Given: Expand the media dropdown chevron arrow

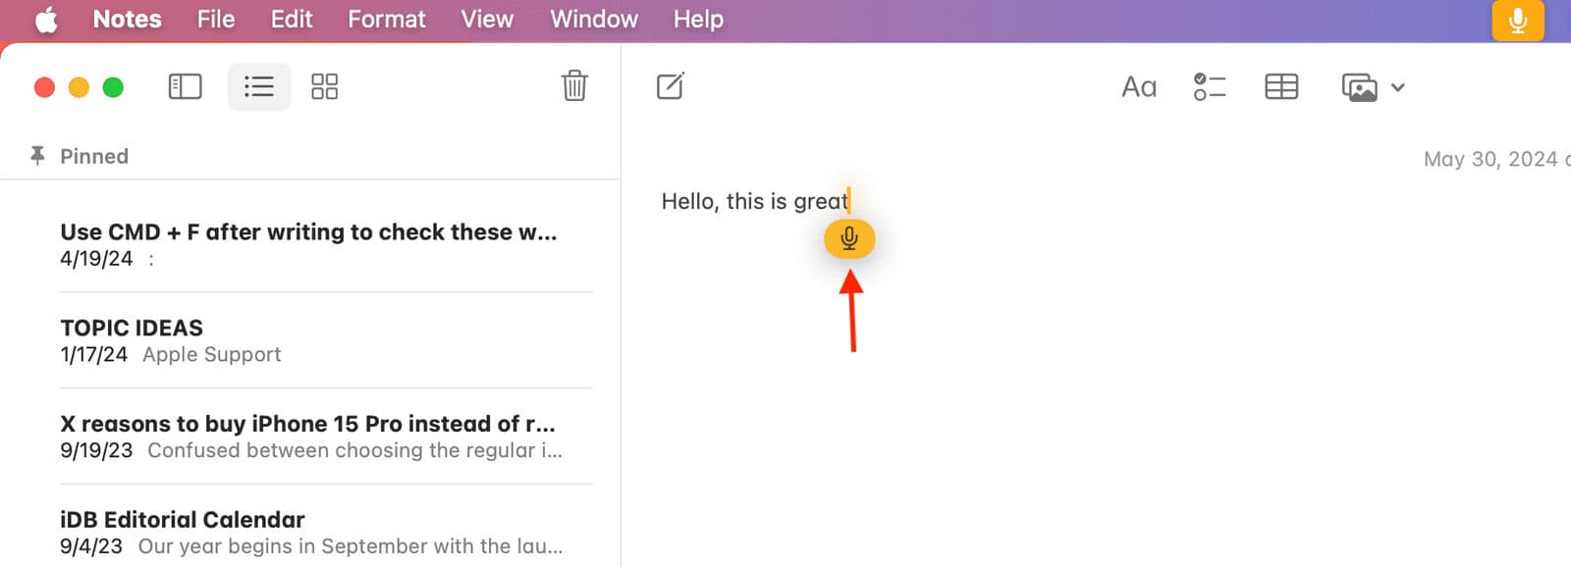Looking at the screenshot, I should [x=1398, y=87].
